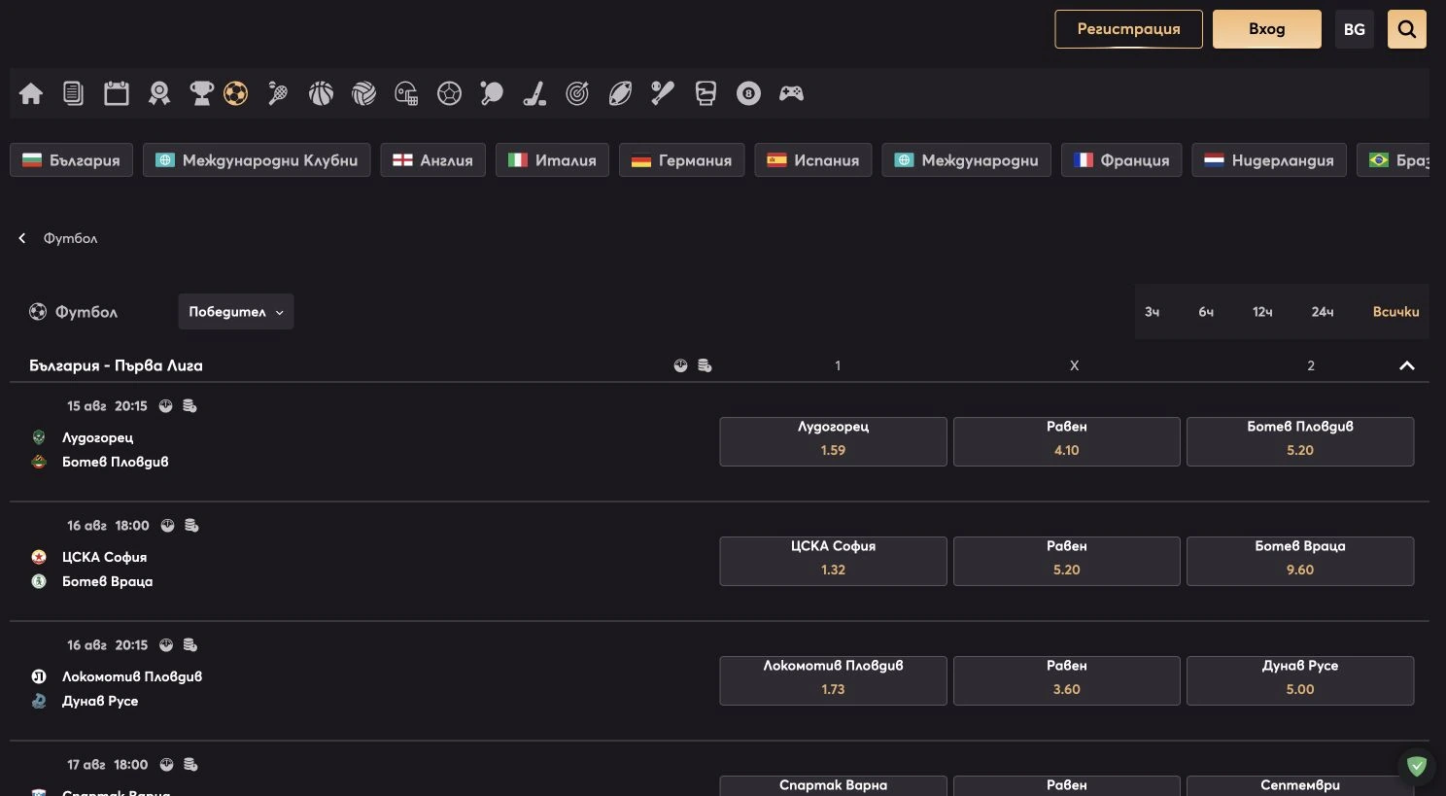Click the green shield badge icon
This screenshot has width=1446, height=796.
[1417, 767]
